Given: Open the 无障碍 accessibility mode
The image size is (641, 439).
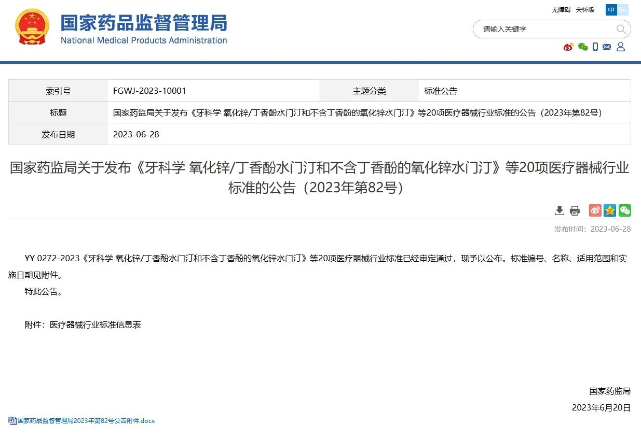Looking at the screenshot, I should [x=561, y=10].
